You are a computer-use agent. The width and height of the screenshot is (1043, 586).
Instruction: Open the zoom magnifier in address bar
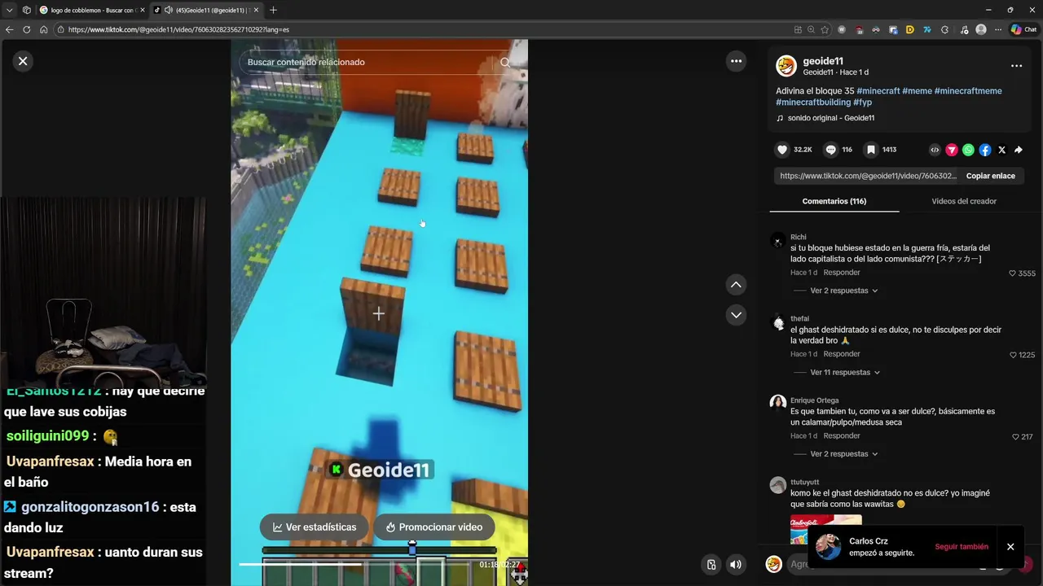pos(811,29)
